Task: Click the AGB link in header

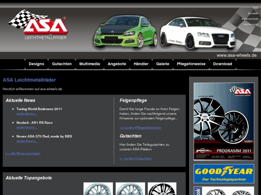Action: click(x=255, y=8)
